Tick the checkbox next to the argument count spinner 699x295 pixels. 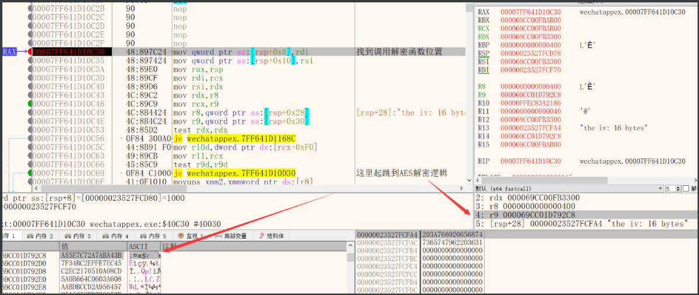686,189
